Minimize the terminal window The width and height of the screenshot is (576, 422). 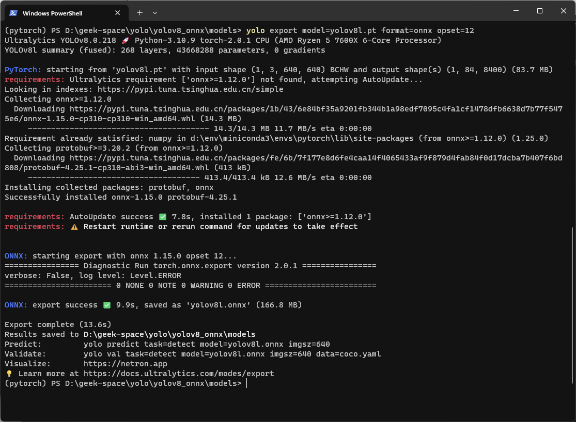(515, 11)
